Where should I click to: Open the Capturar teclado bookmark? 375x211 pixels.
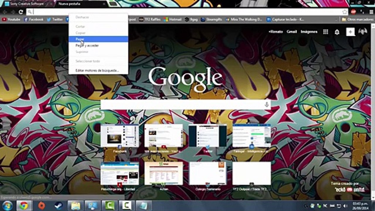point(285,19)
